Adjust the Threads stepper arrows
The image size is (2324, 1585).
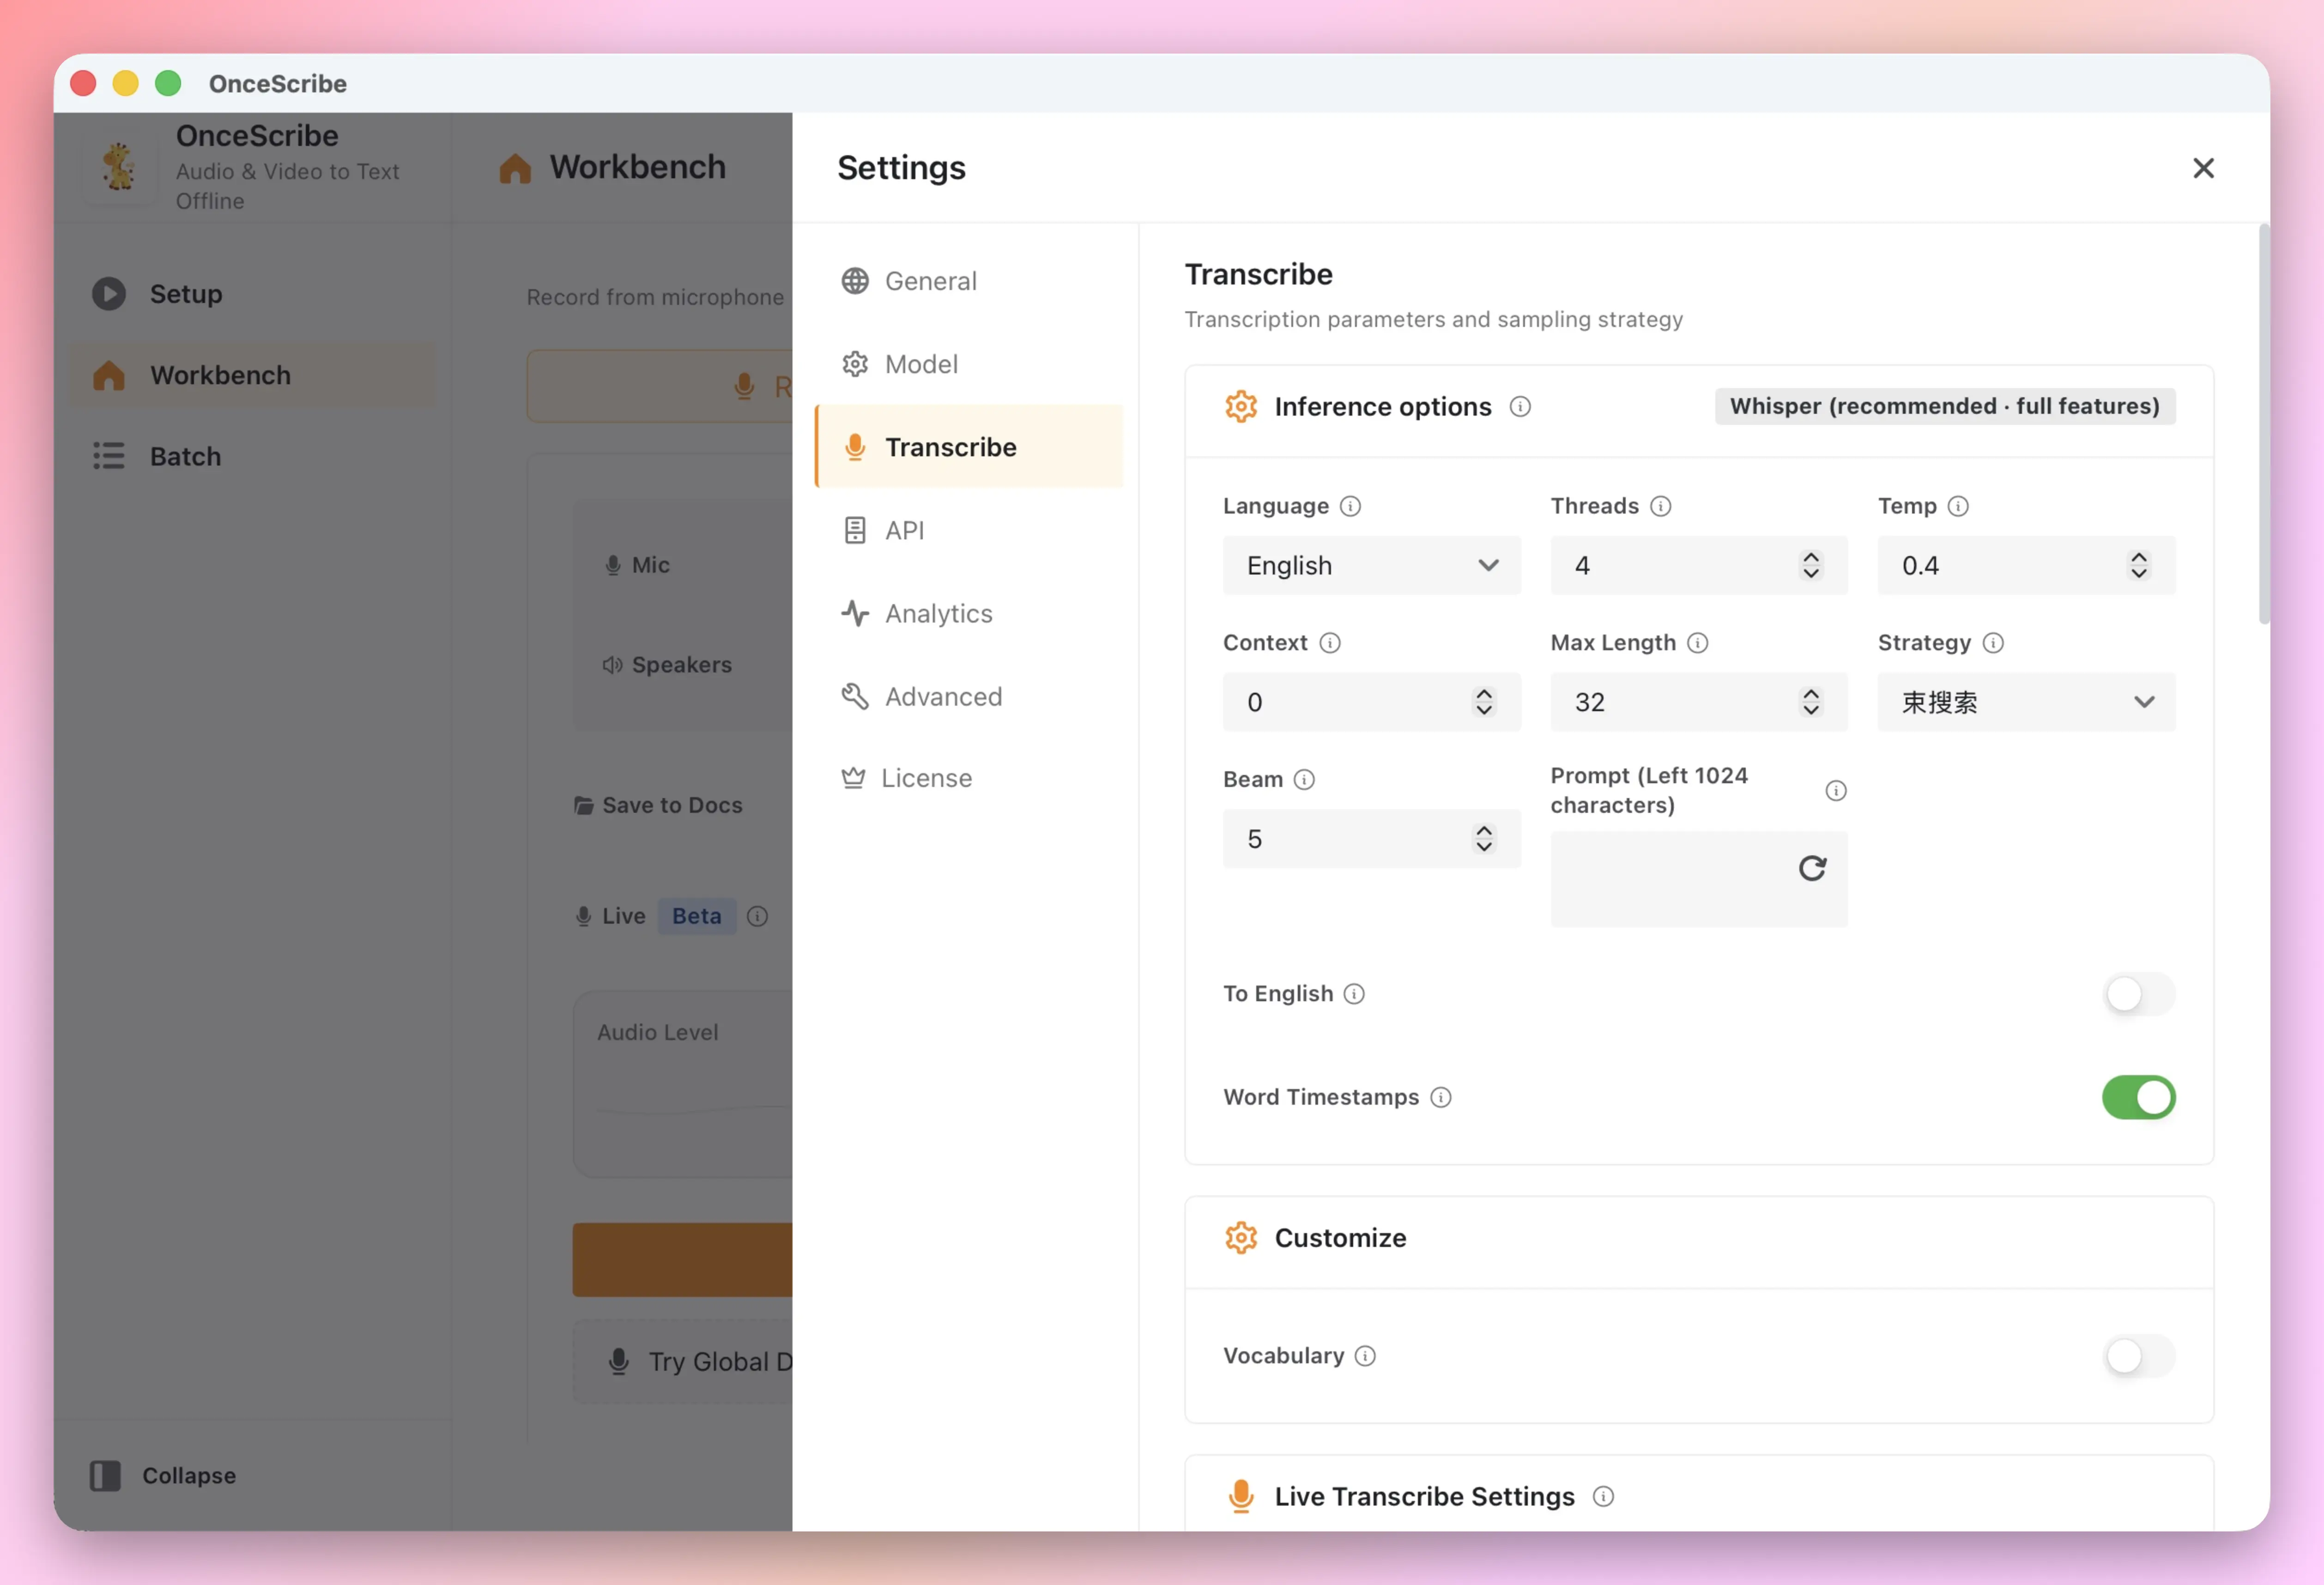point(1810,566)
